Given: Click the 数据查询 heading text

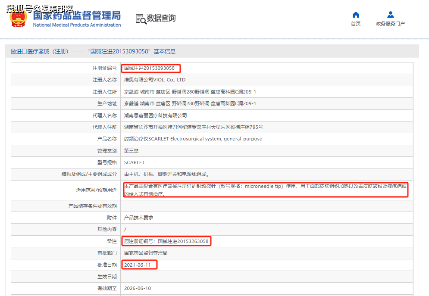Looking at the screenshot, I should (161, 18).
